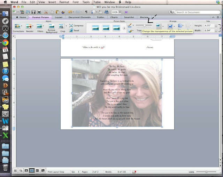Screen dimensions: 223x177
Task: Open the Insert menu
Action: pos(52,2)
